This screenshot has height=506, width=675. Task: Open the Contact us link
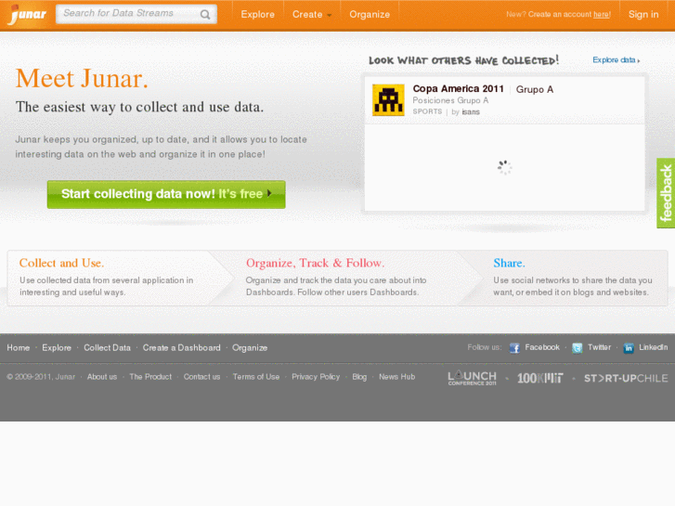[x=201, y=377]
